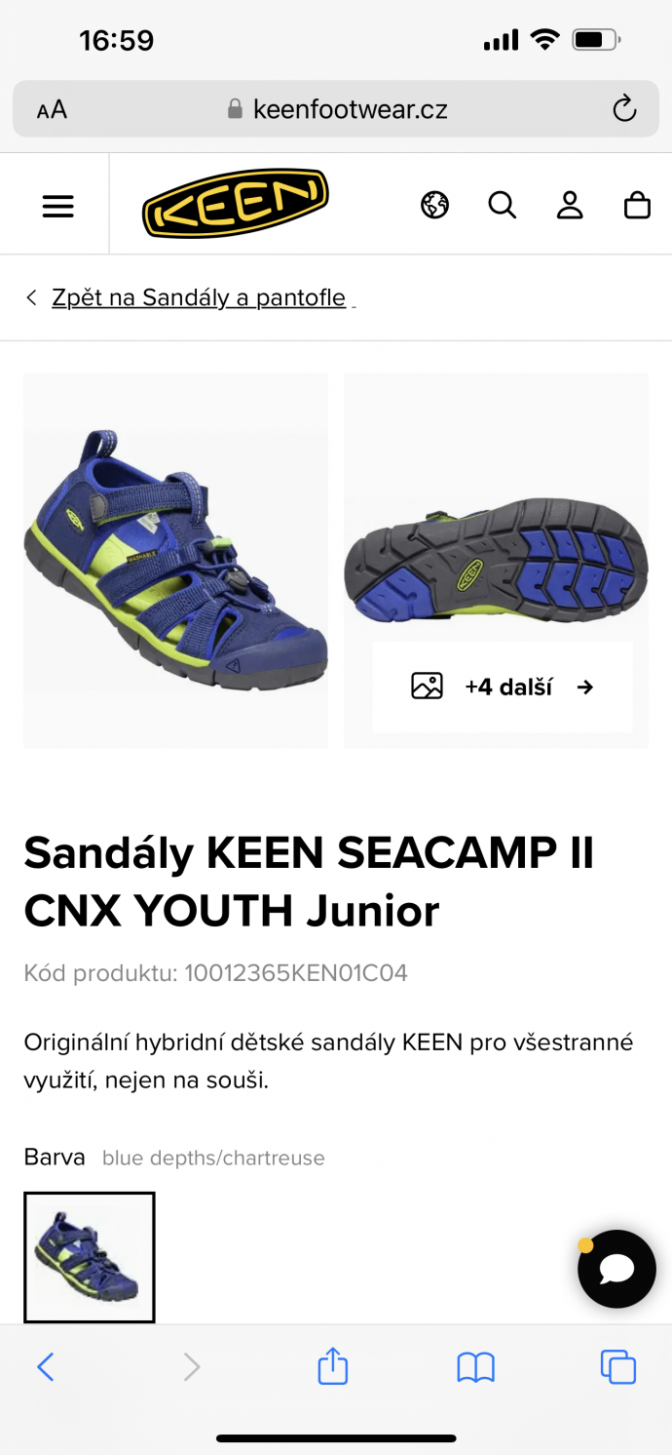Go back with Safari back arrow

[46, 1367]
